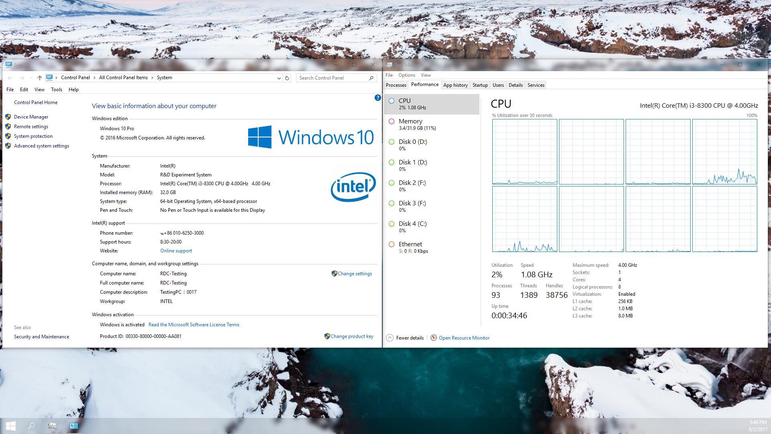Viewport: 771px width, 434px height.
Task: Click the Search Control Panel field
Action: click(332, 78)
